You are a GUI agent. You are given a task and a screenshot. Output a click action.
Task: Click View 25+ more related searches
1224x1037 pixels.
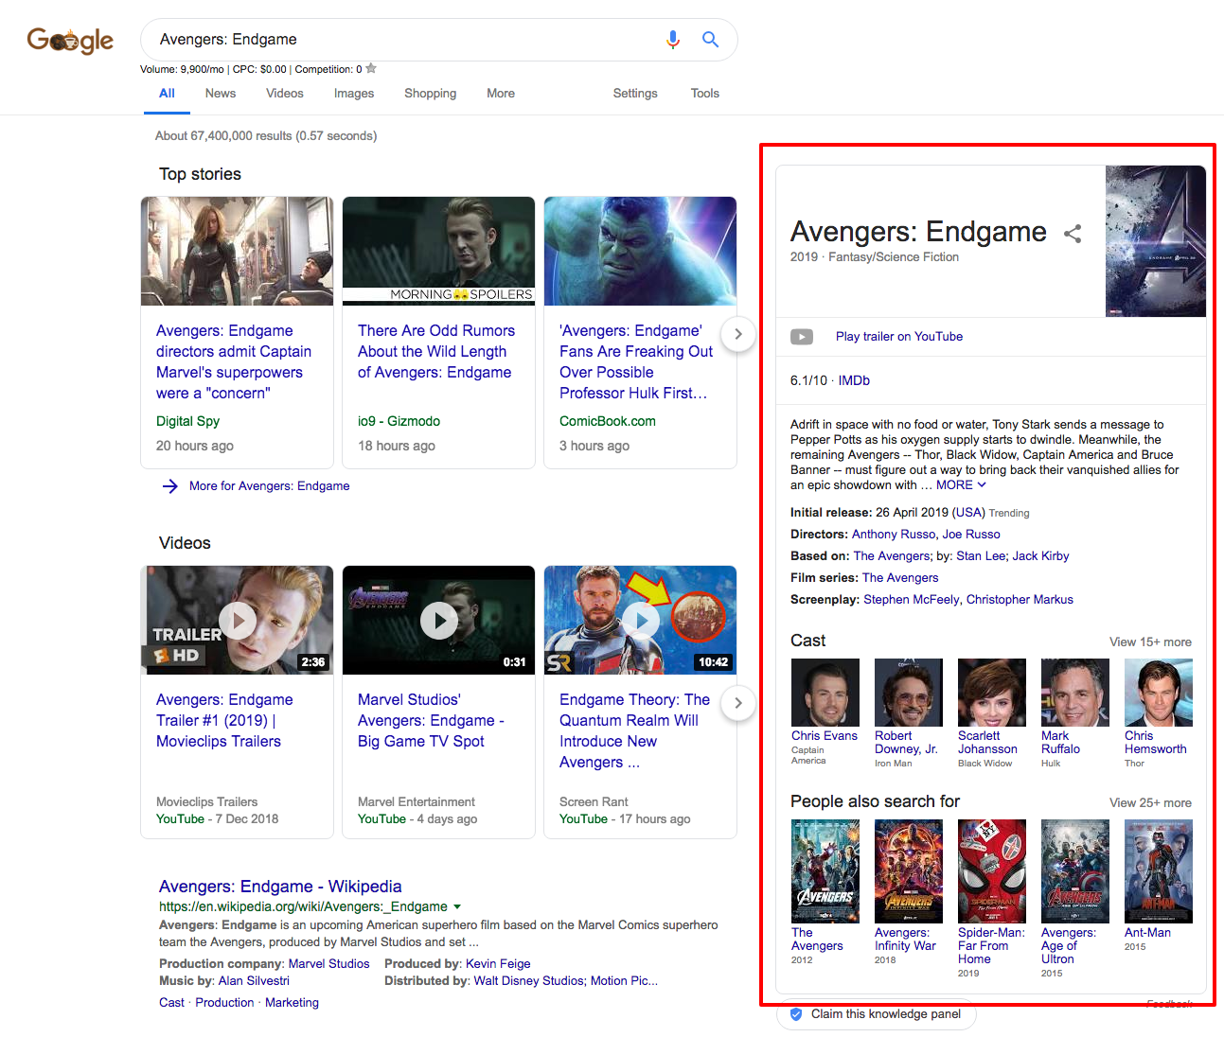(x=1150, y=803)
